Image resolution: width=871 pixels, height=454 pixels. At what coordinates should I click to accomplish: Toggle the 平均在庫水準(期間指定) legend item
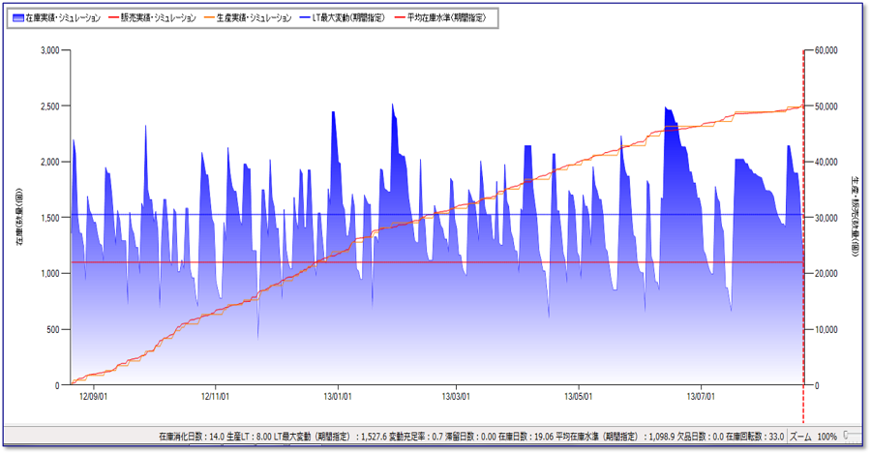point(445,18)
